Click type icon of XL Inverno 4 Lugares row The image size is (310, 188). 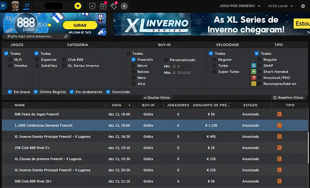(279, 170)
